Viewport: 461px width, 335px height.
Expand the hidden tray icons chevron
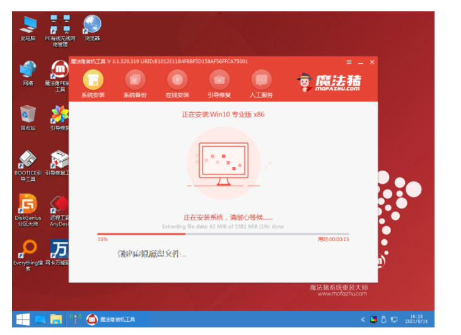tap(363, 319)
